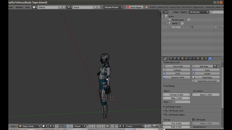Image resolution: width=232 pixels, height=130 pixels.
Task: Click the Force Field physics button
Action: 177,66
